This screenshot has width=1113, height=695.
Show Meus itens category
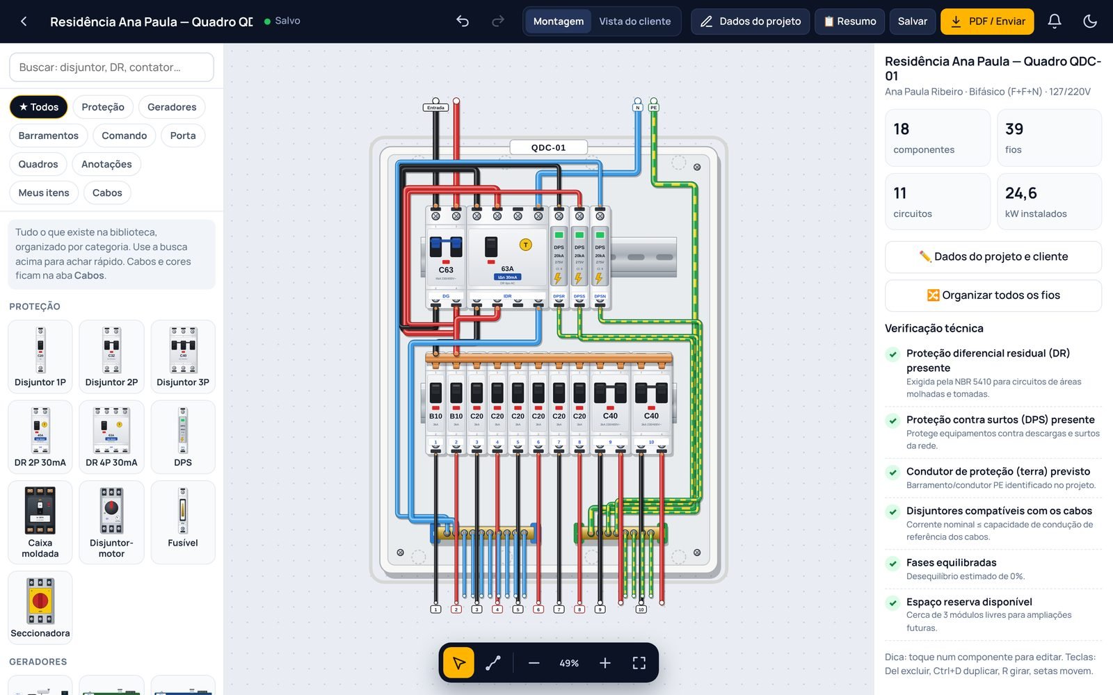tap(44, 193)
